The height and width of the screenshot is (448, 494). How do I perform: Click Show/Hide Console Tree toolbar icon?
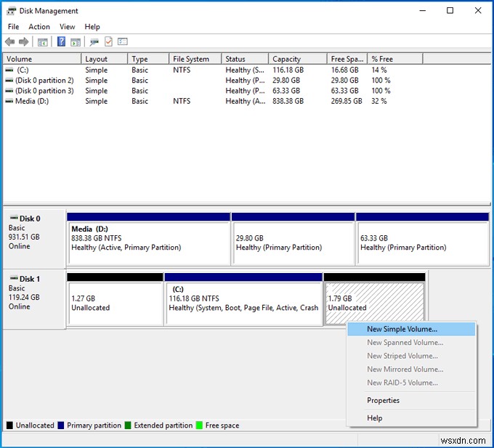(x=43, y=42)
